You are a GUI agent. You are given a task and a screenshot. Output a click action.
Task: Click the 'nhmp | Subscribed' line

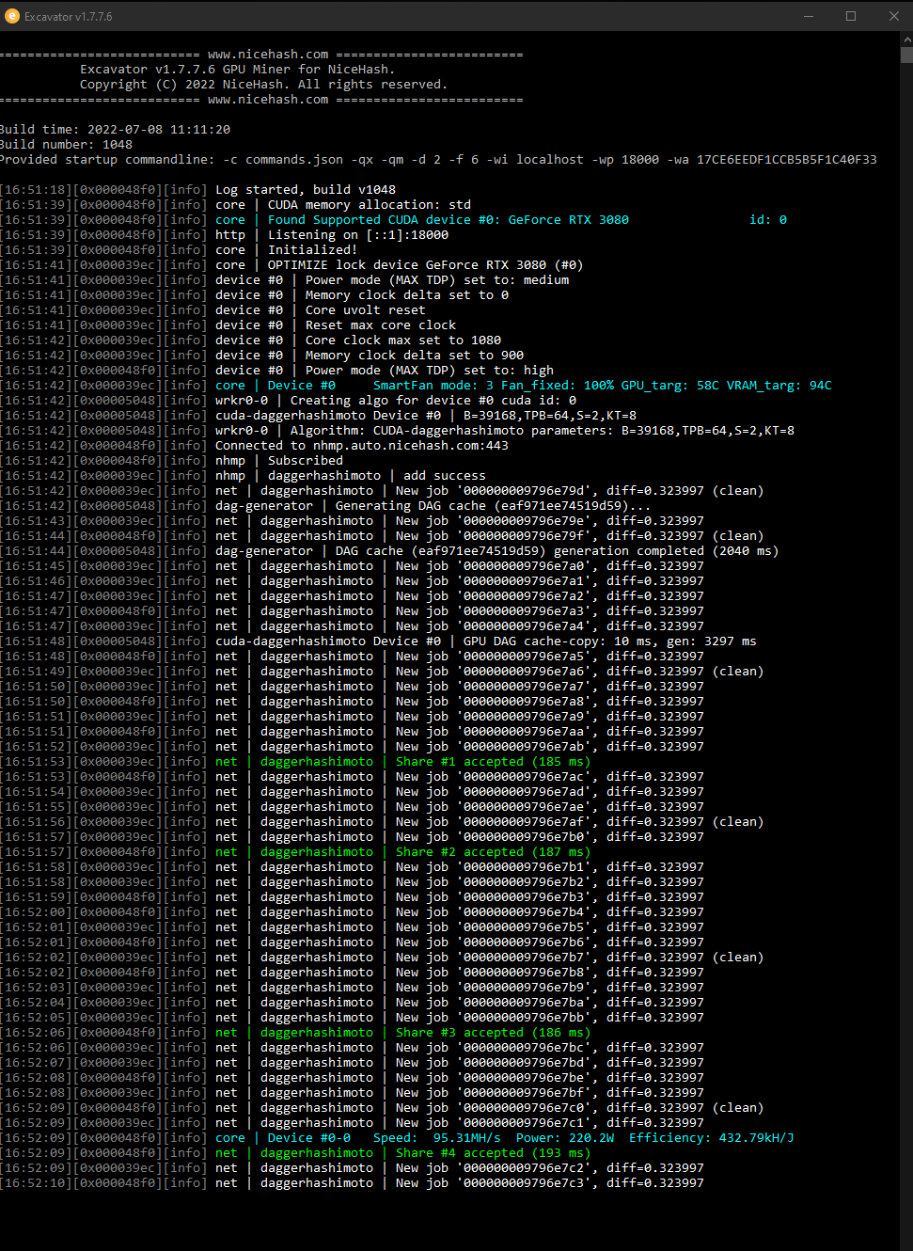171,461
